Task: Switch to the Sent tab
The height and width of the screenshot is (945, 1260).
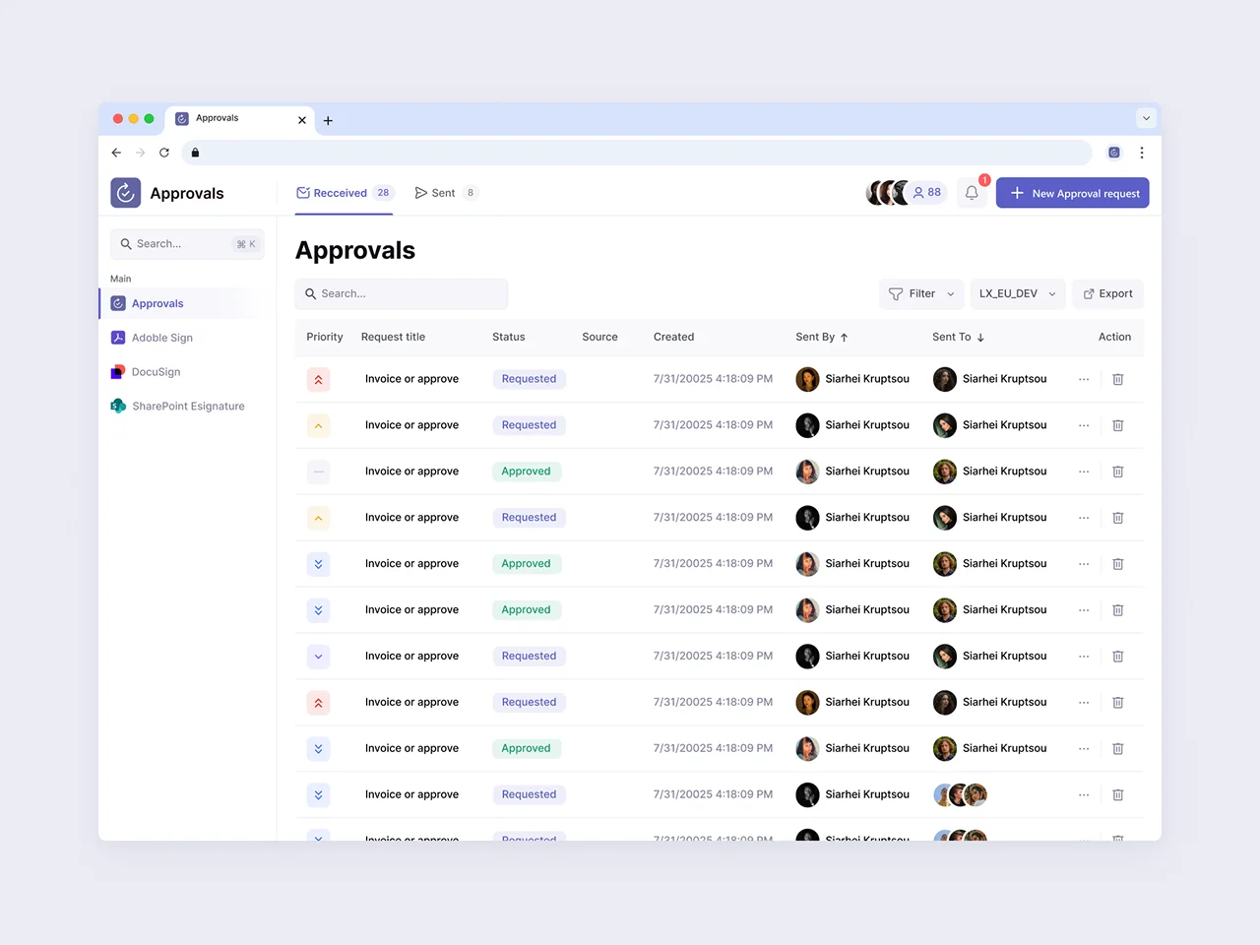Action: (445, 193)
